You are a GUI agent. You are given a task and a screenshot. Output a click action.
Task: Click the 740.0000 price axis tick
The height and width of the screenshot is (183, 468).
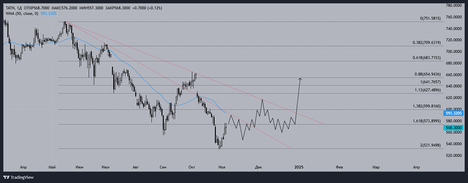454,28
